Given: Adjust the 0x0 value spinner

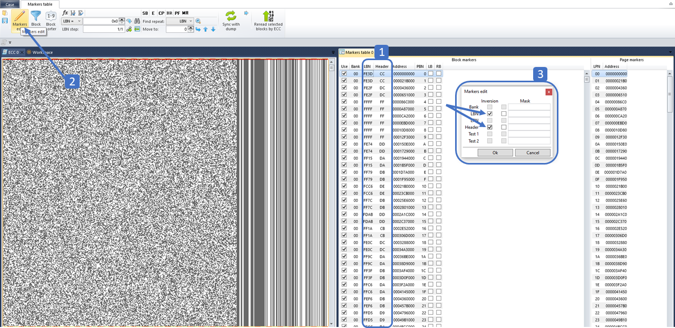Looking at the screenshot, I should [x=122, y=21].
